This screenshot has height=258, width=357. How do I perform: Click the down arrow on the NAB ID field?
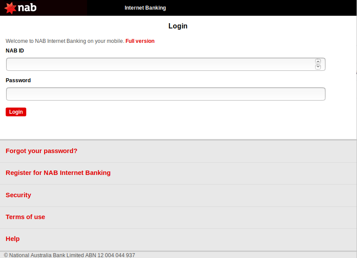point(318,67)
